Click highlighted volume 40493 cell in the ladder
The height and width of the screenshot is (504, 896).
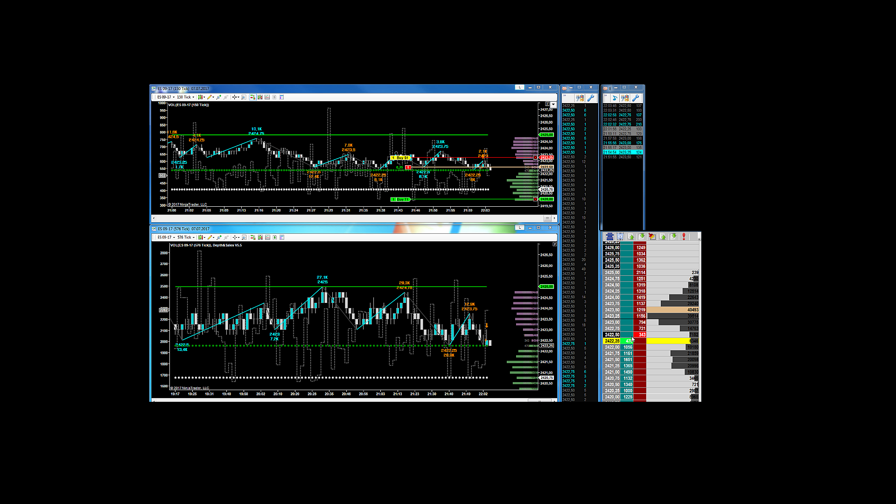tap(672, 310)
